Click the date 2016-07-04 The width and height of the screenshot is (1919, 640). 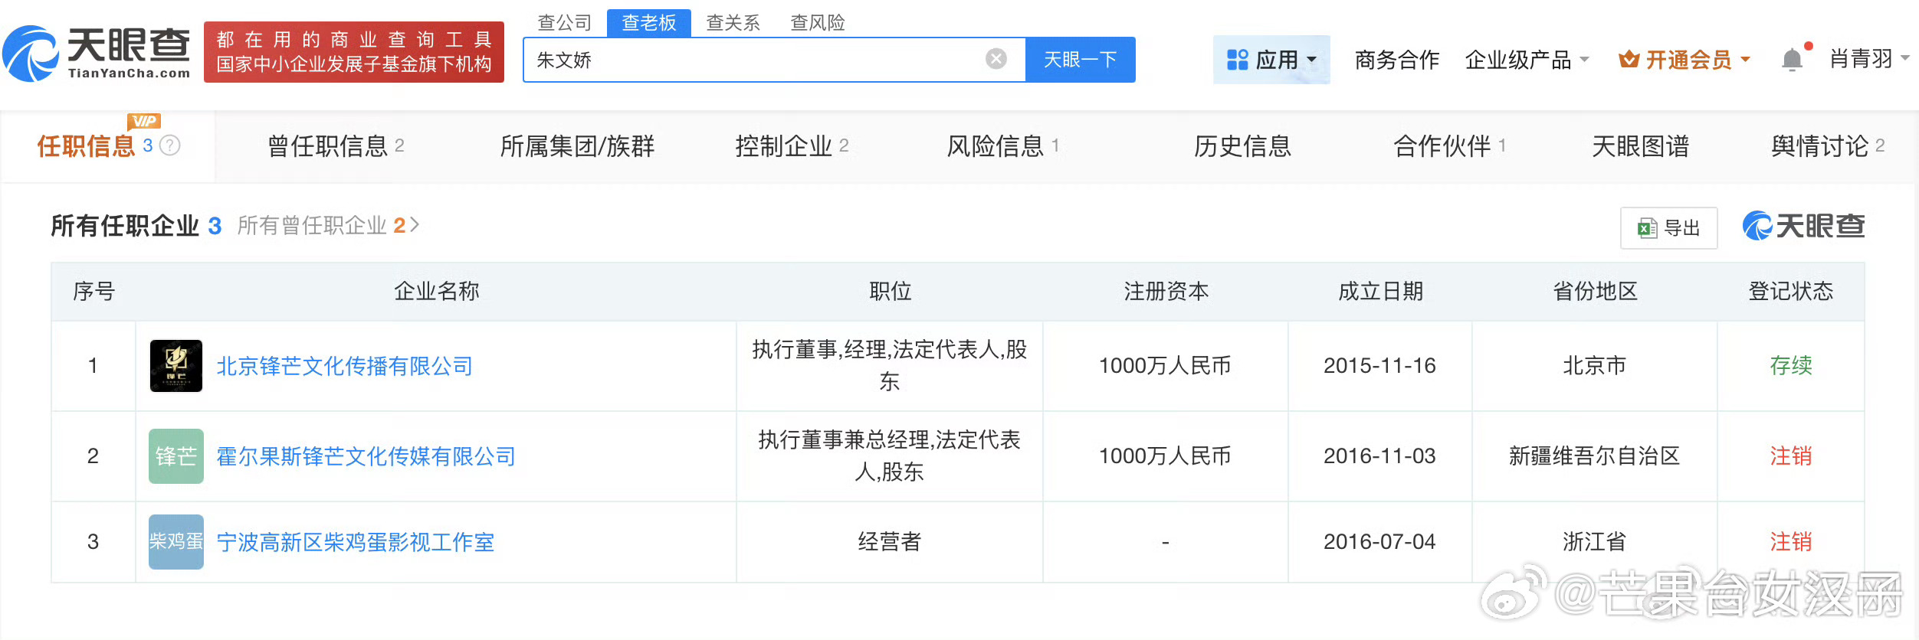point(1379,542)
